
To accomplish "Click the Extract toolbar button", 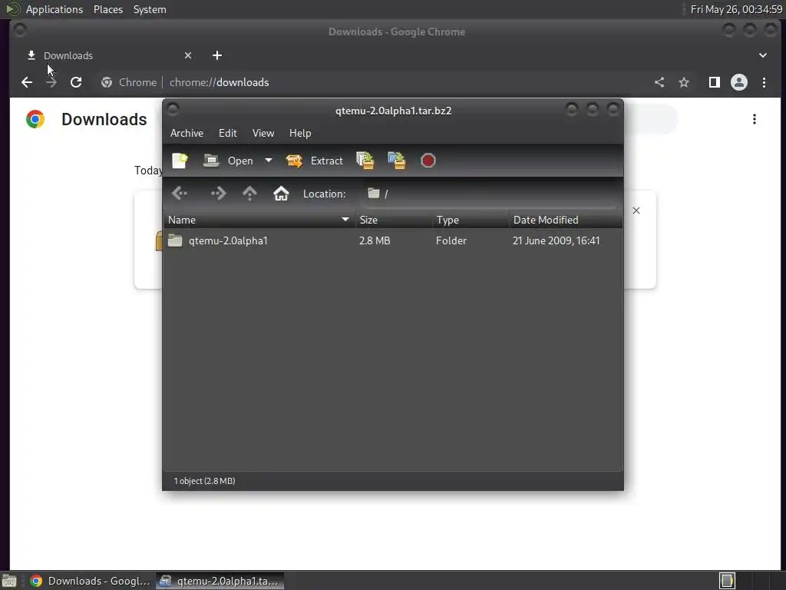I will click(x=314, y=161).
